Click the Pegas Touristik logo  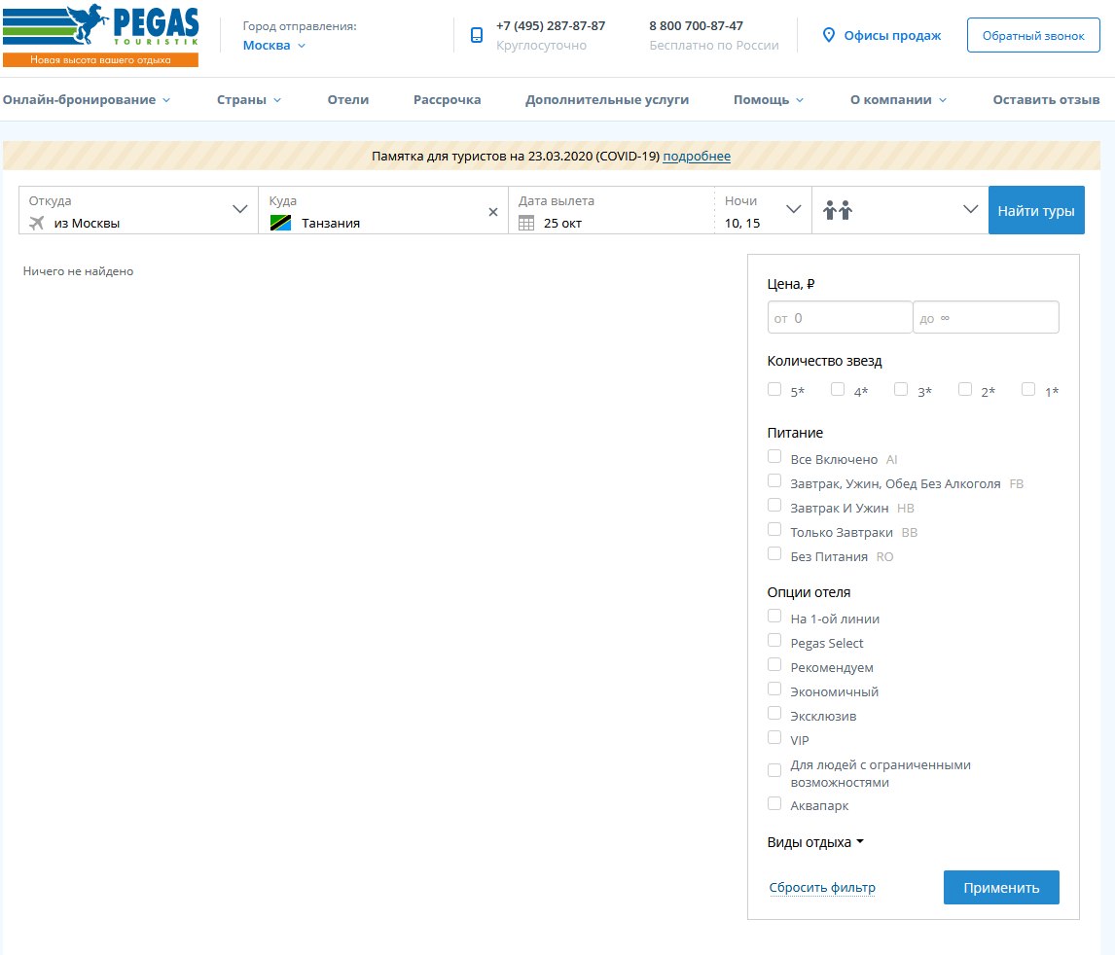tap(100, 36)
